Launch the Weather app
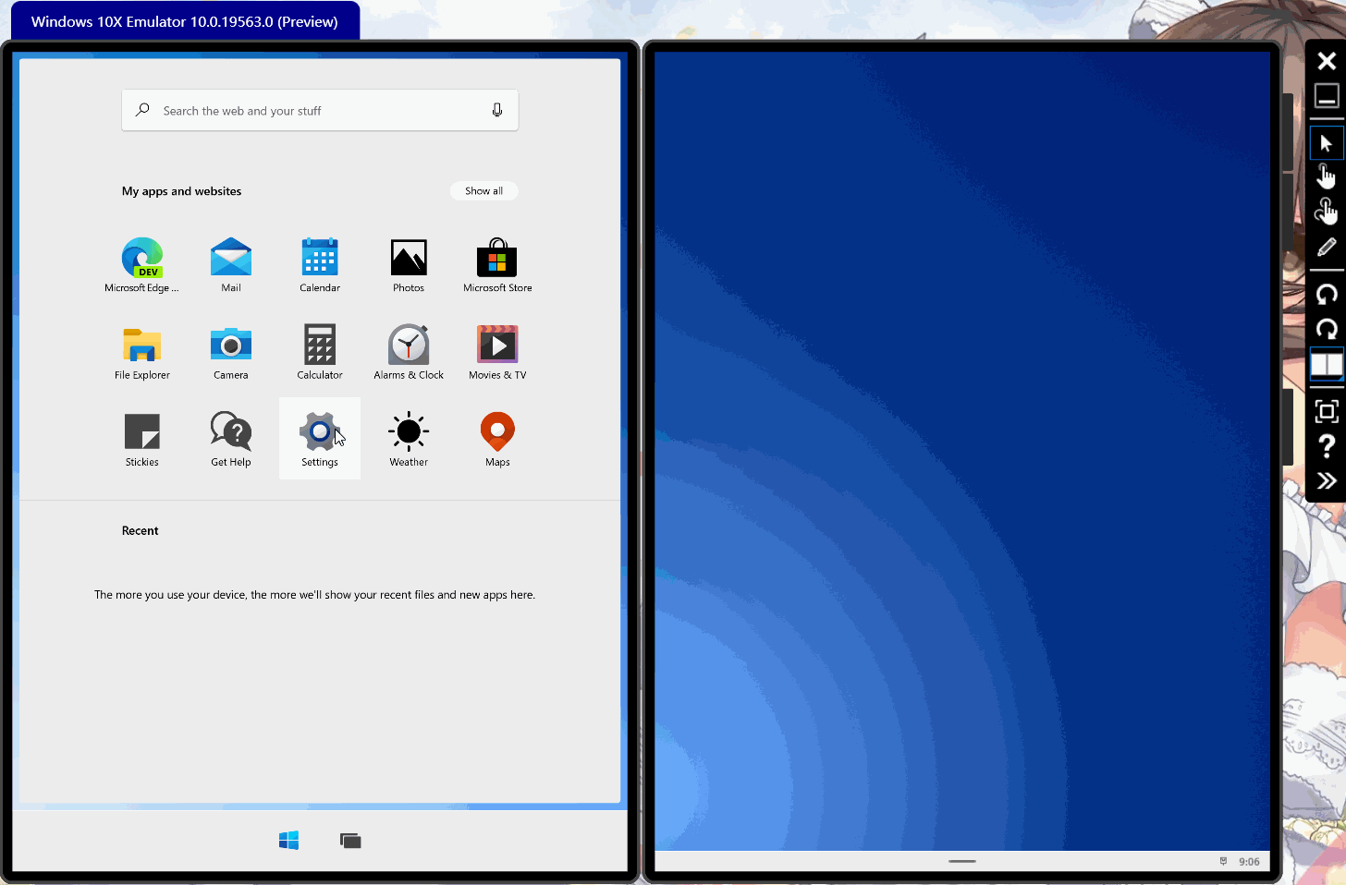 (x=408, y=430)
